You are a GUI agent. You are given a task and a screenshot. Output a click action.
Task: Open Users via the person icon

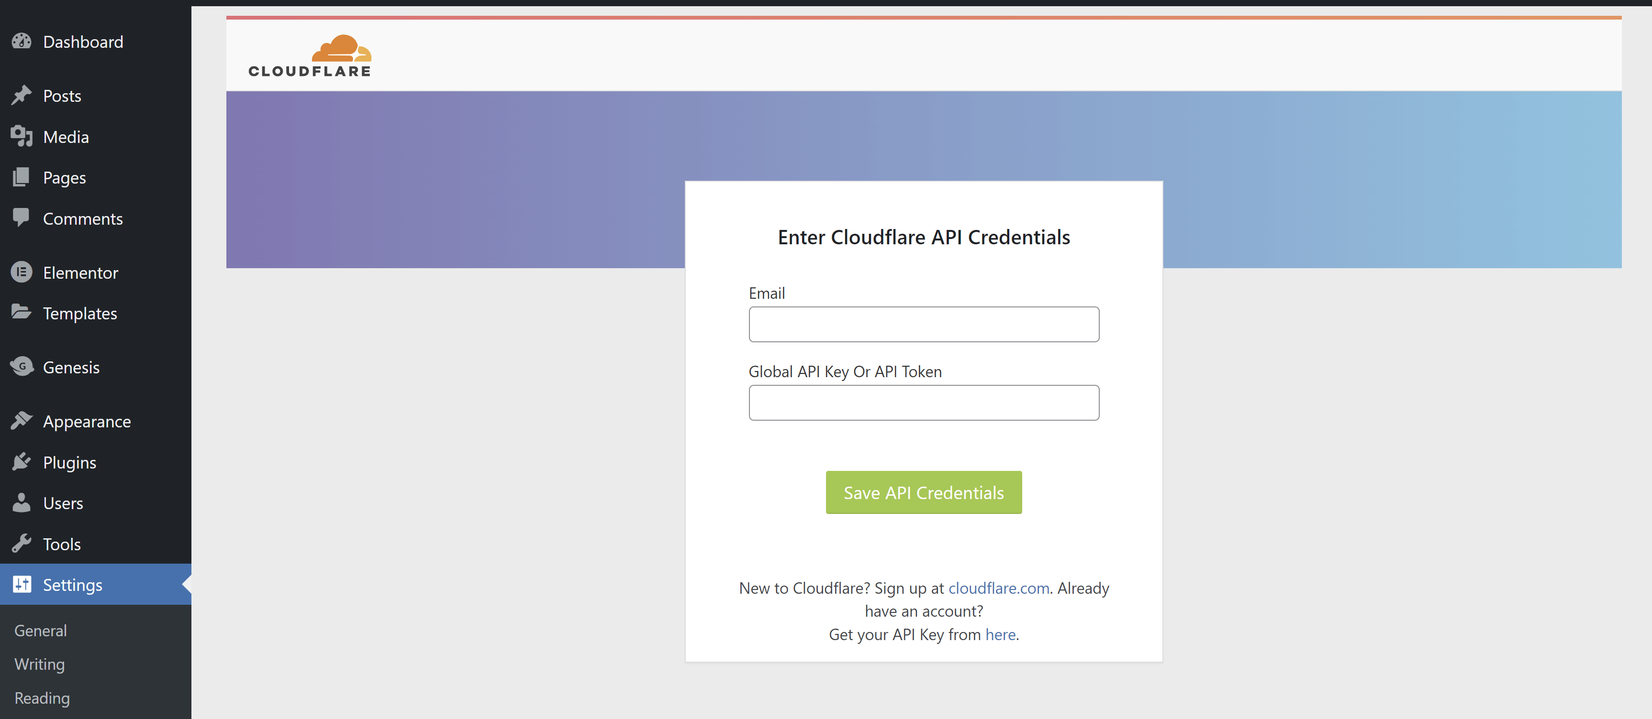21,502
